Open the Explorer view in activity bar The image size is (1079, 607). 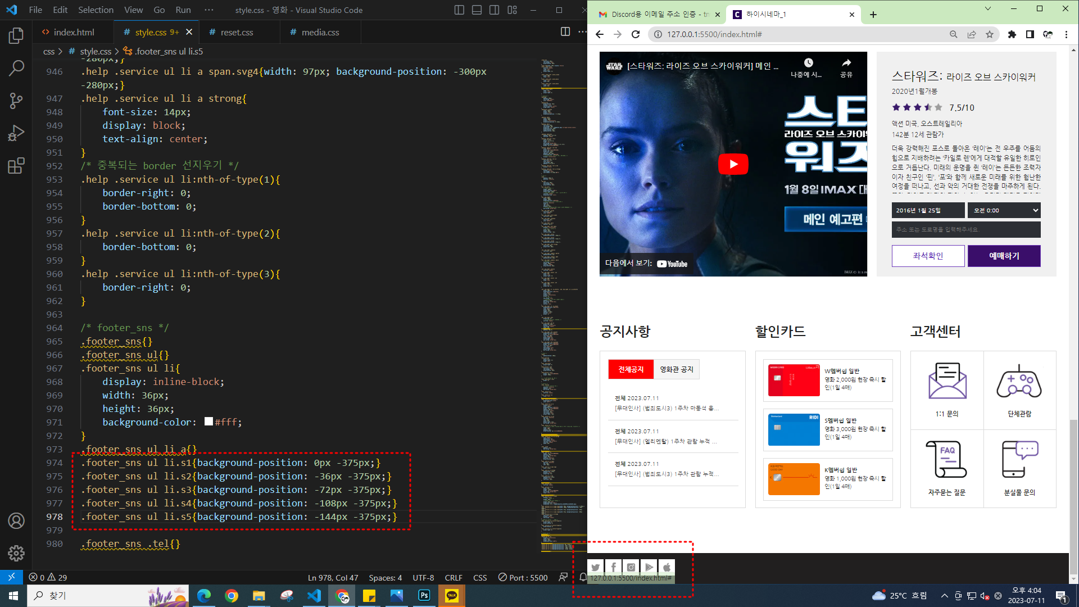pos(16,36)
